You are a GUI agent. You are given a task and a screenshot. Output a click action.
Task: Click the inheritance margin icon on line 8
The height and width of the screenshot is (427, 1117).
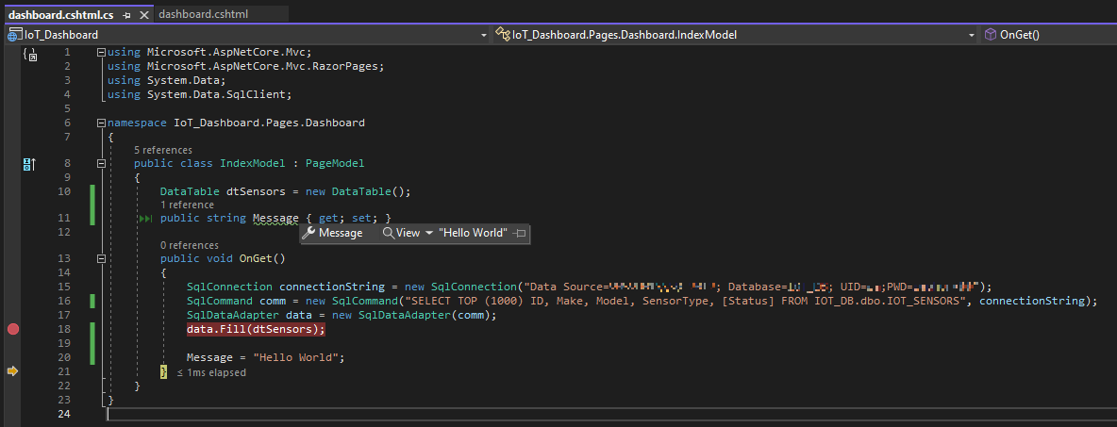[x=28, y=164]
